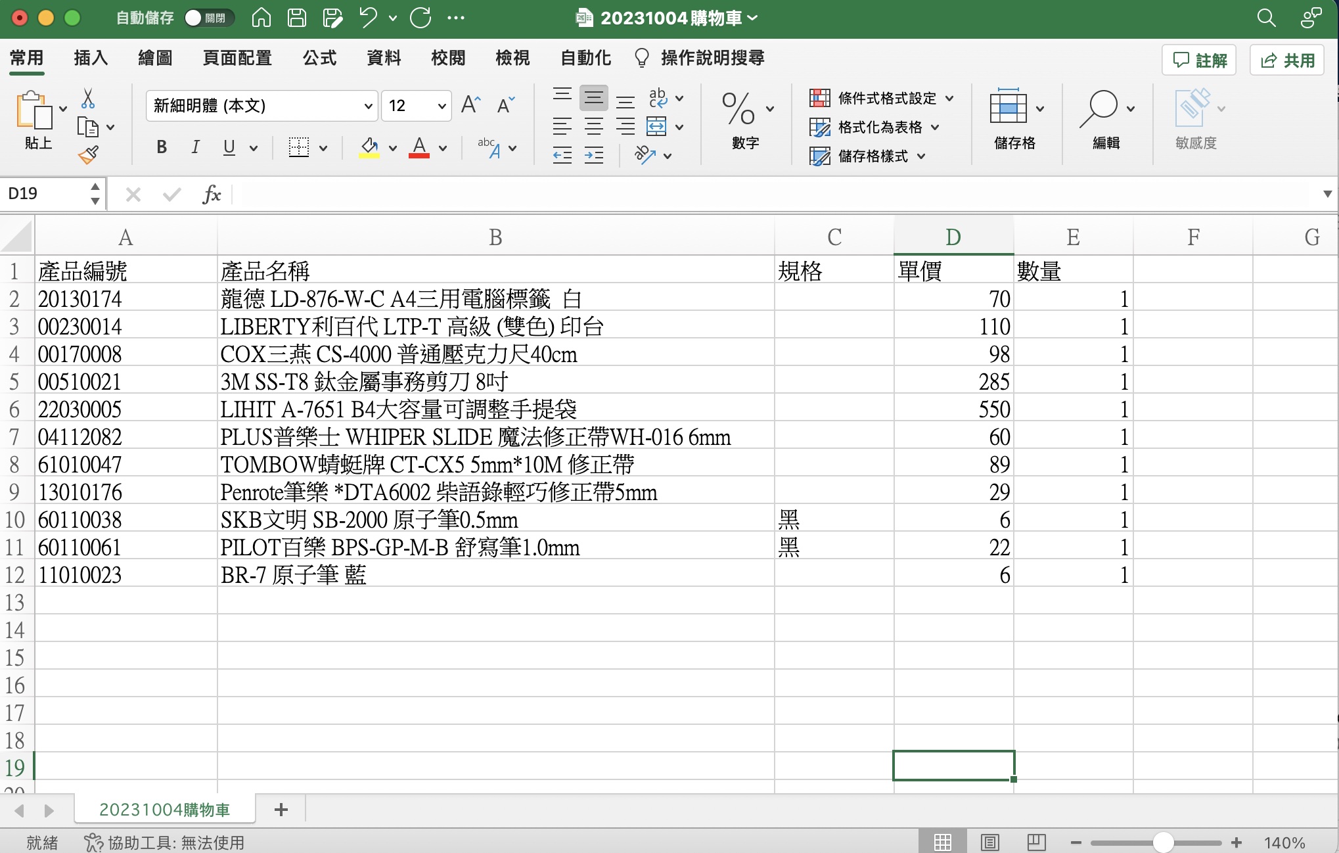Insert function with fx icon

click(x=212, y=194)
